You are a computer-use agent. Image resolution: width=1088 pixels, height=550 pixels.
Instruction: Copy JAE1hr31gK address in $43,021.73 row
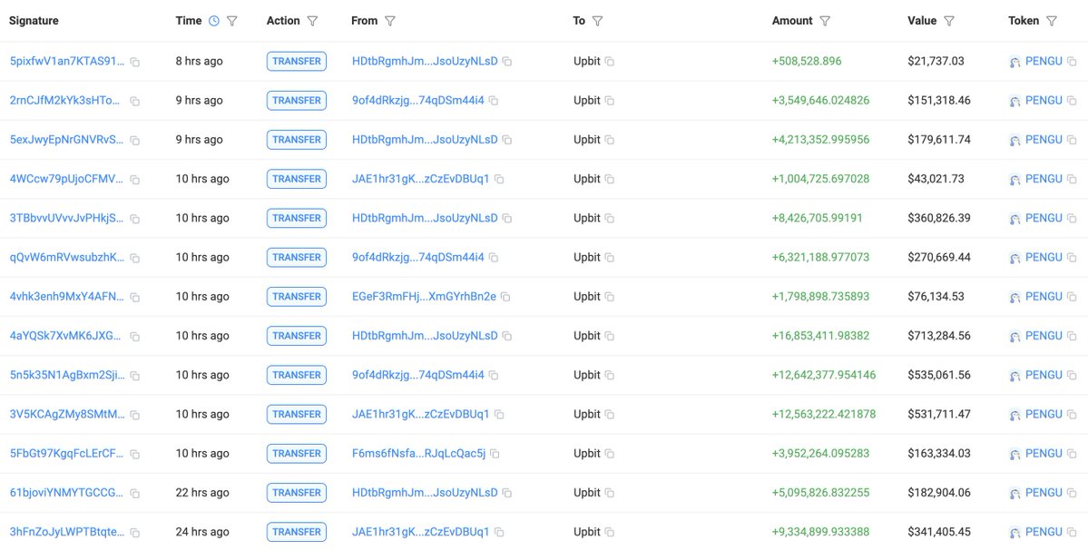(x=499, y=179)
